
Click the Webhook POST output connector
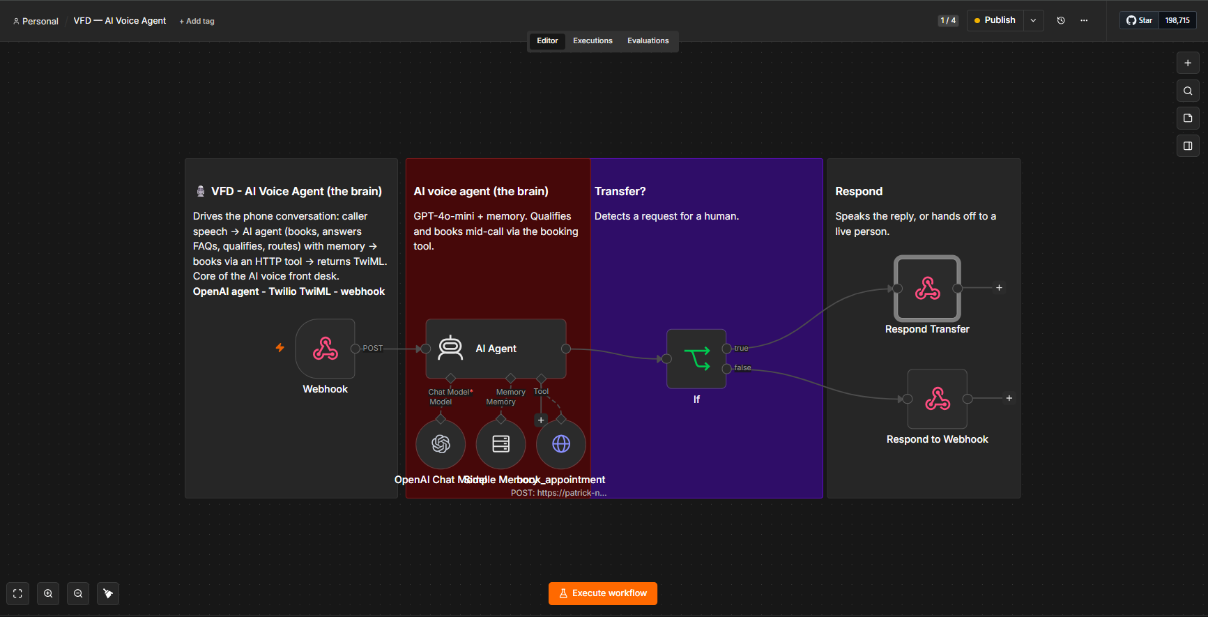coord(355,349)
